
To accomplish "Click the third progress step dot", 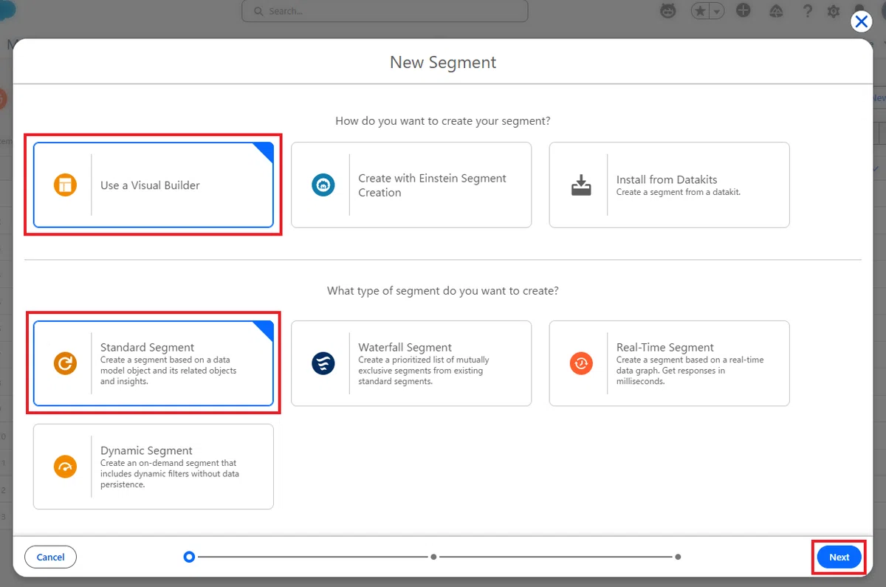I will point(678,557).
